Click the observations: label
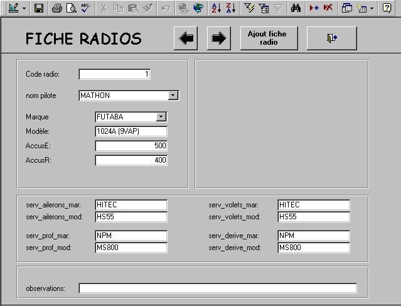Screen dimensions: 401x306 pyautogui.click(x=46, y=288)
